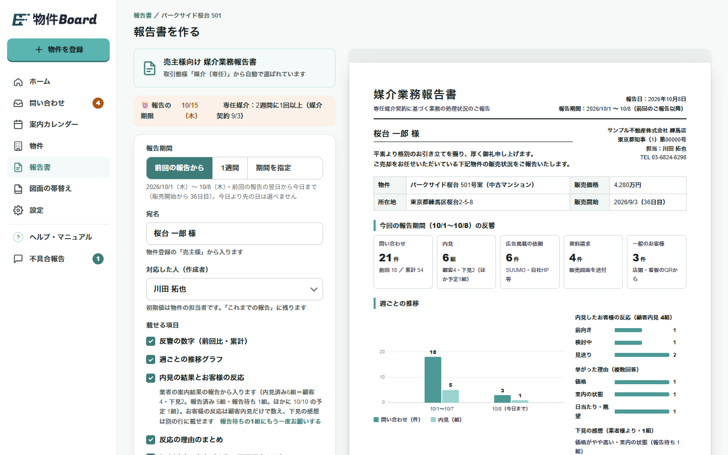Click the 案内カレンダー calendar icon
This screenshot has height=455, width=728.
point(18,124)
